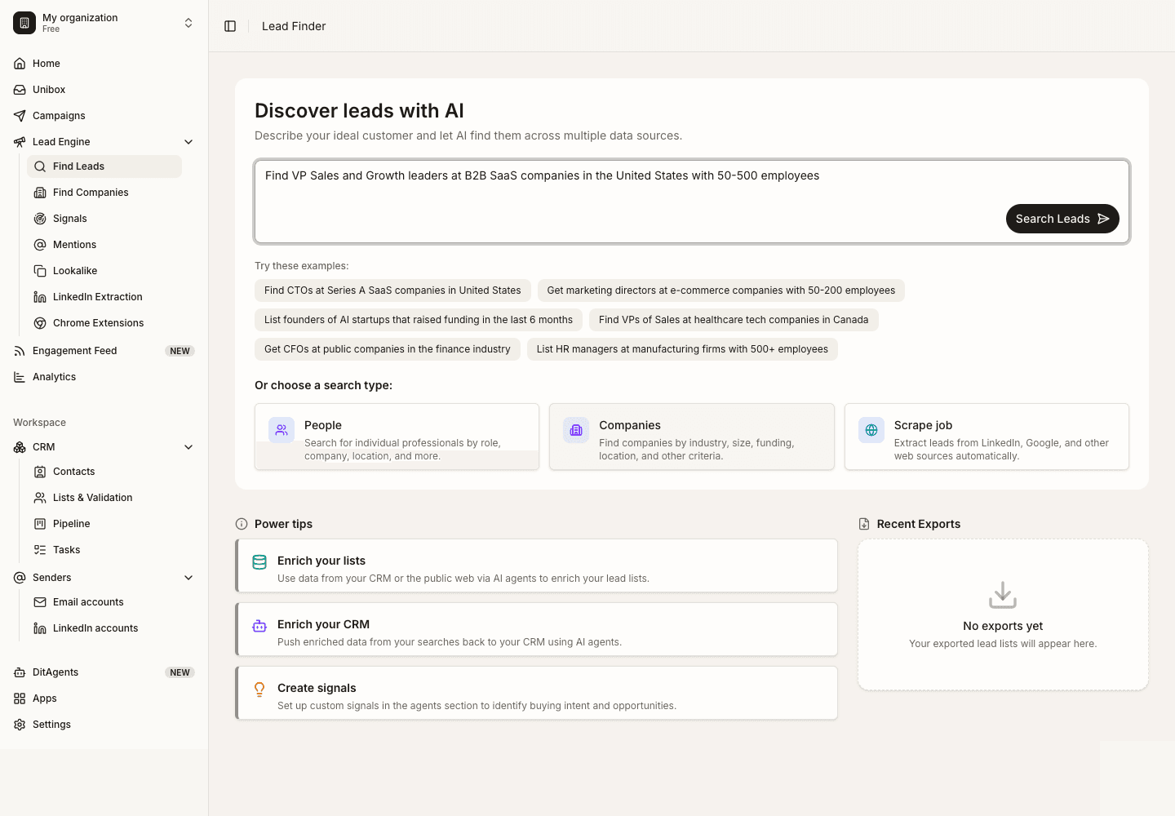This screenshot has height=816, width=1175.
Task: Click the DitAgents robot icon
Action: tap(20, 672)
